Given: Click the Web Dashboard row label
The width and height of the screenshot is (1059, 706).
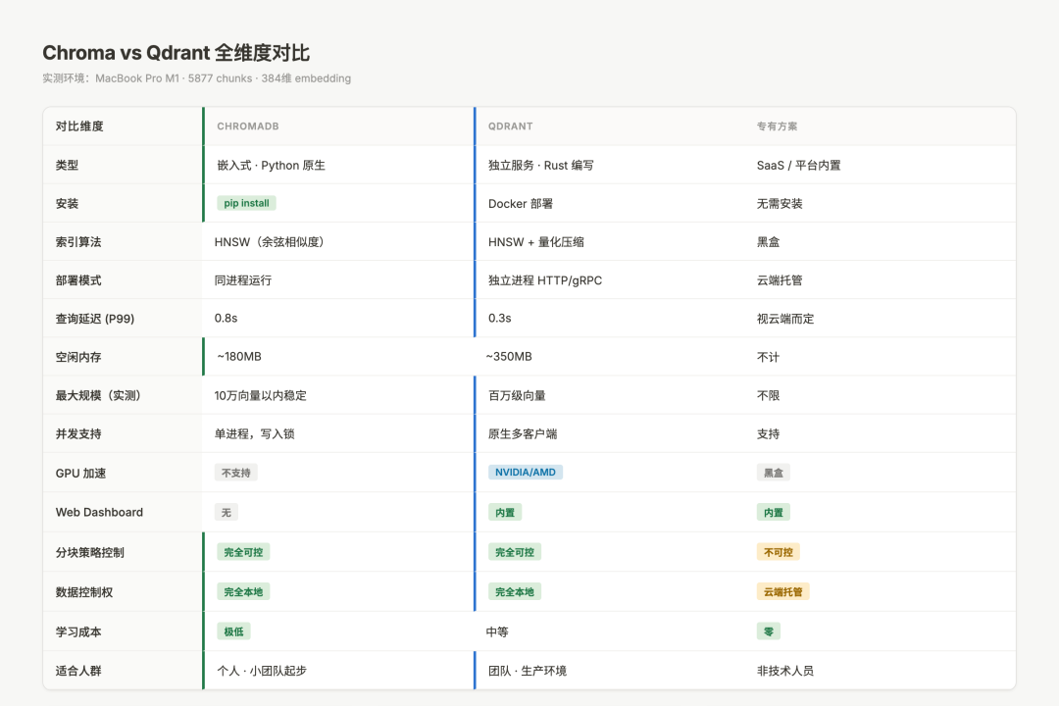Looking at the screenshot, I should (x=99, y=512).
